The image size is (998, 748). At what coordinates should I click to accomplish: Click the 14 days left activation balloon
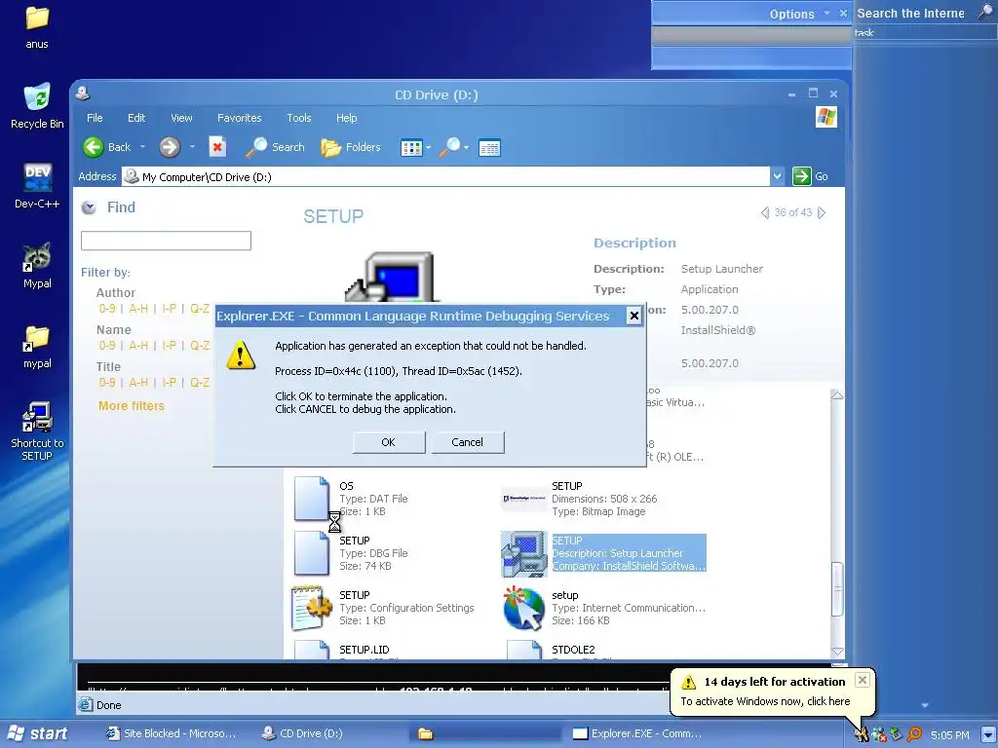[773, 692]
